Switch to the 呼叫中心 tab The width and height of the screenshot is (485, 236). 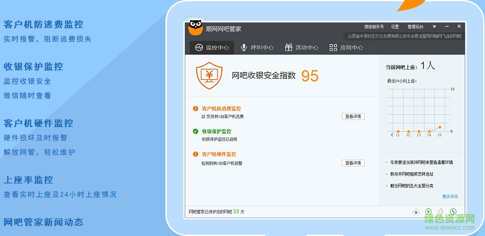coord(258,48)
